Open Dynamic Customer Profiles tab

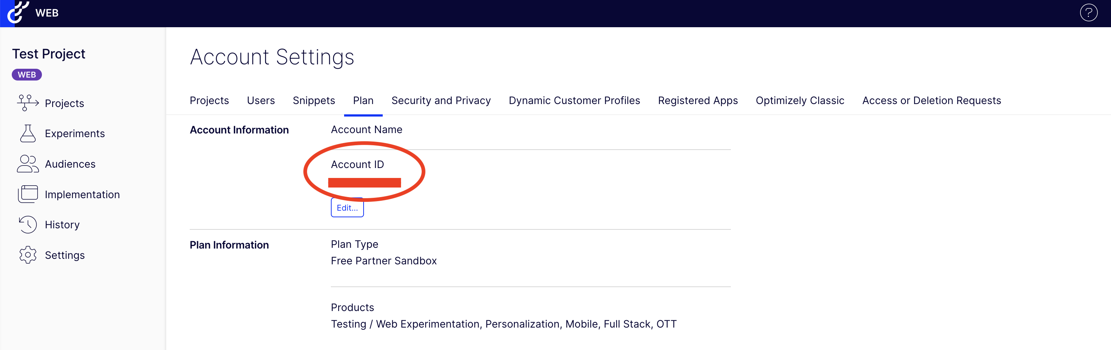(574, 101)
